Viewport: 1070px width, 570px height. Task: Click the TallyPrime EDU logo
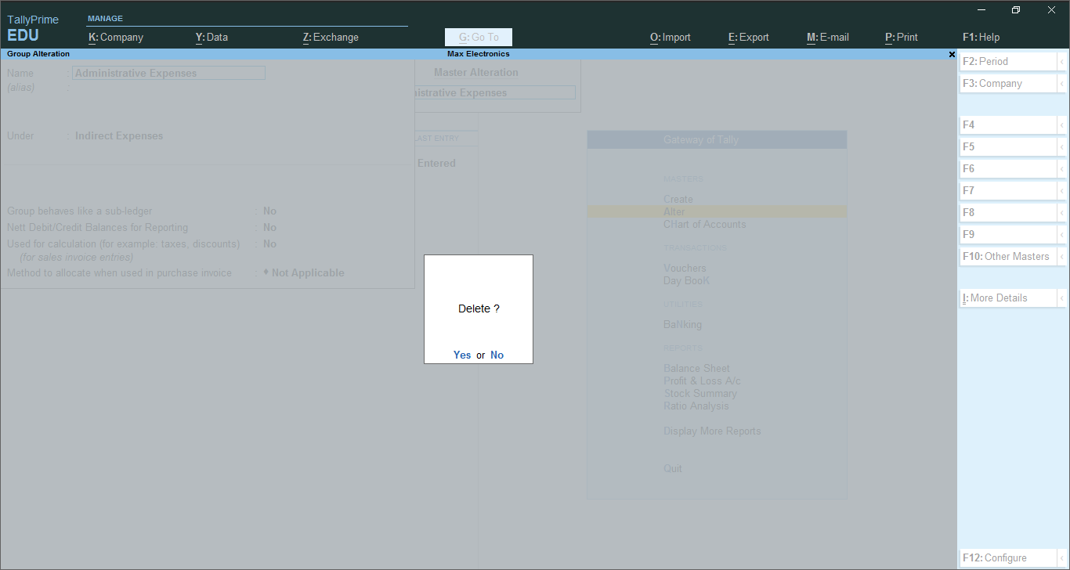click(x=32, y=28)
